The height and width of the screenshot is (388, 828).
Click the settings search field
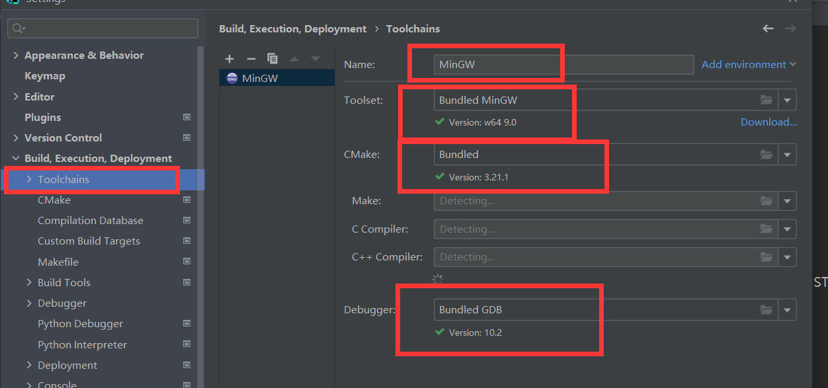(x=103, y=28)
